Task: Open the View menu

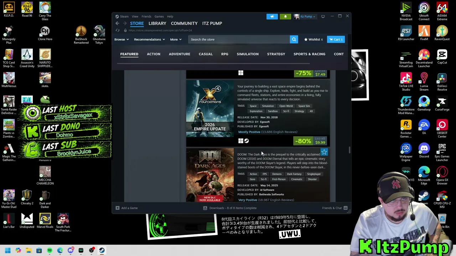Action: [135, 16]
